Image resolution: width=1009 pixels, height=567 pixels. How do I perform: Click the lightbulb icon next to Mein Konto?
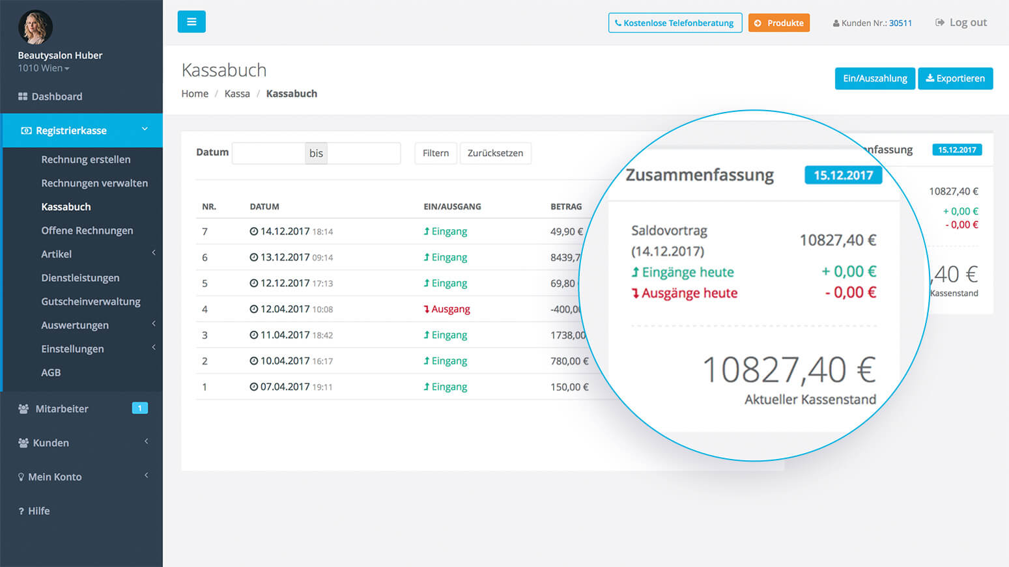coord(21,477)
